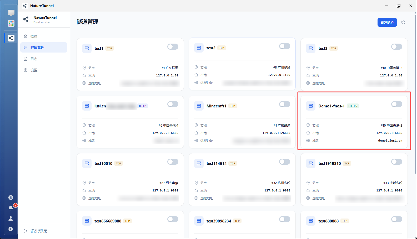
Task: Open the user account icon in the dock
Action: click(x=11, y=218)
